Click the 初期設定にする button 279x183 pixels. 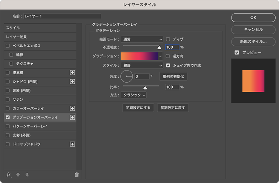point(138,108)
